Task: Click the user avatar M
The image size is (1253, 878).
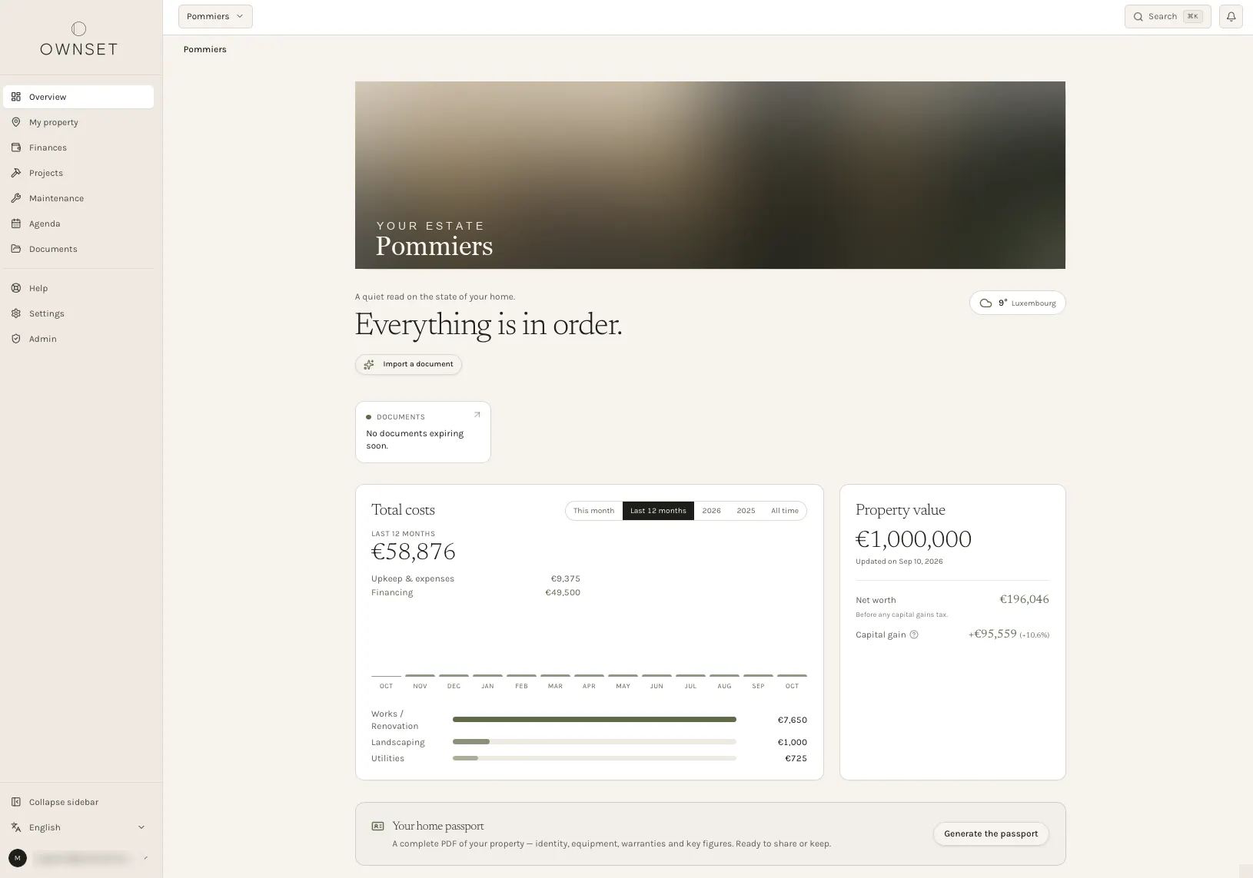Action: tap(18, 858)
